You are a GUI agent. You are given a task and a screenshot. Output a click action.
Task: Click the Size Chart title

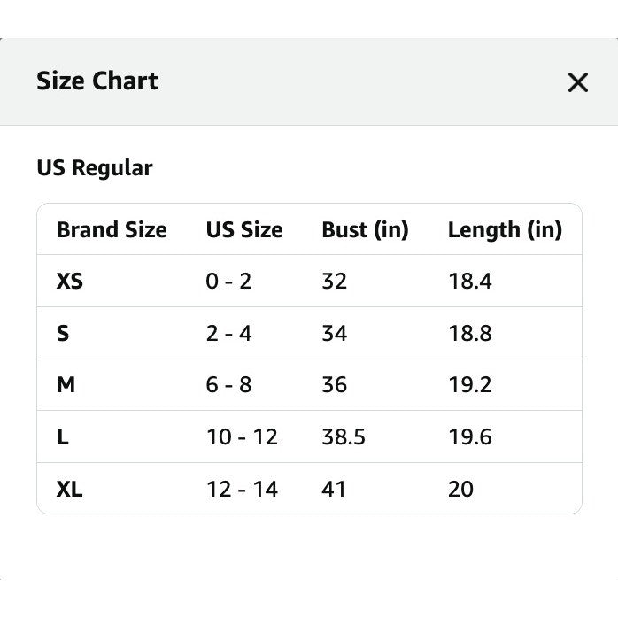97,81
